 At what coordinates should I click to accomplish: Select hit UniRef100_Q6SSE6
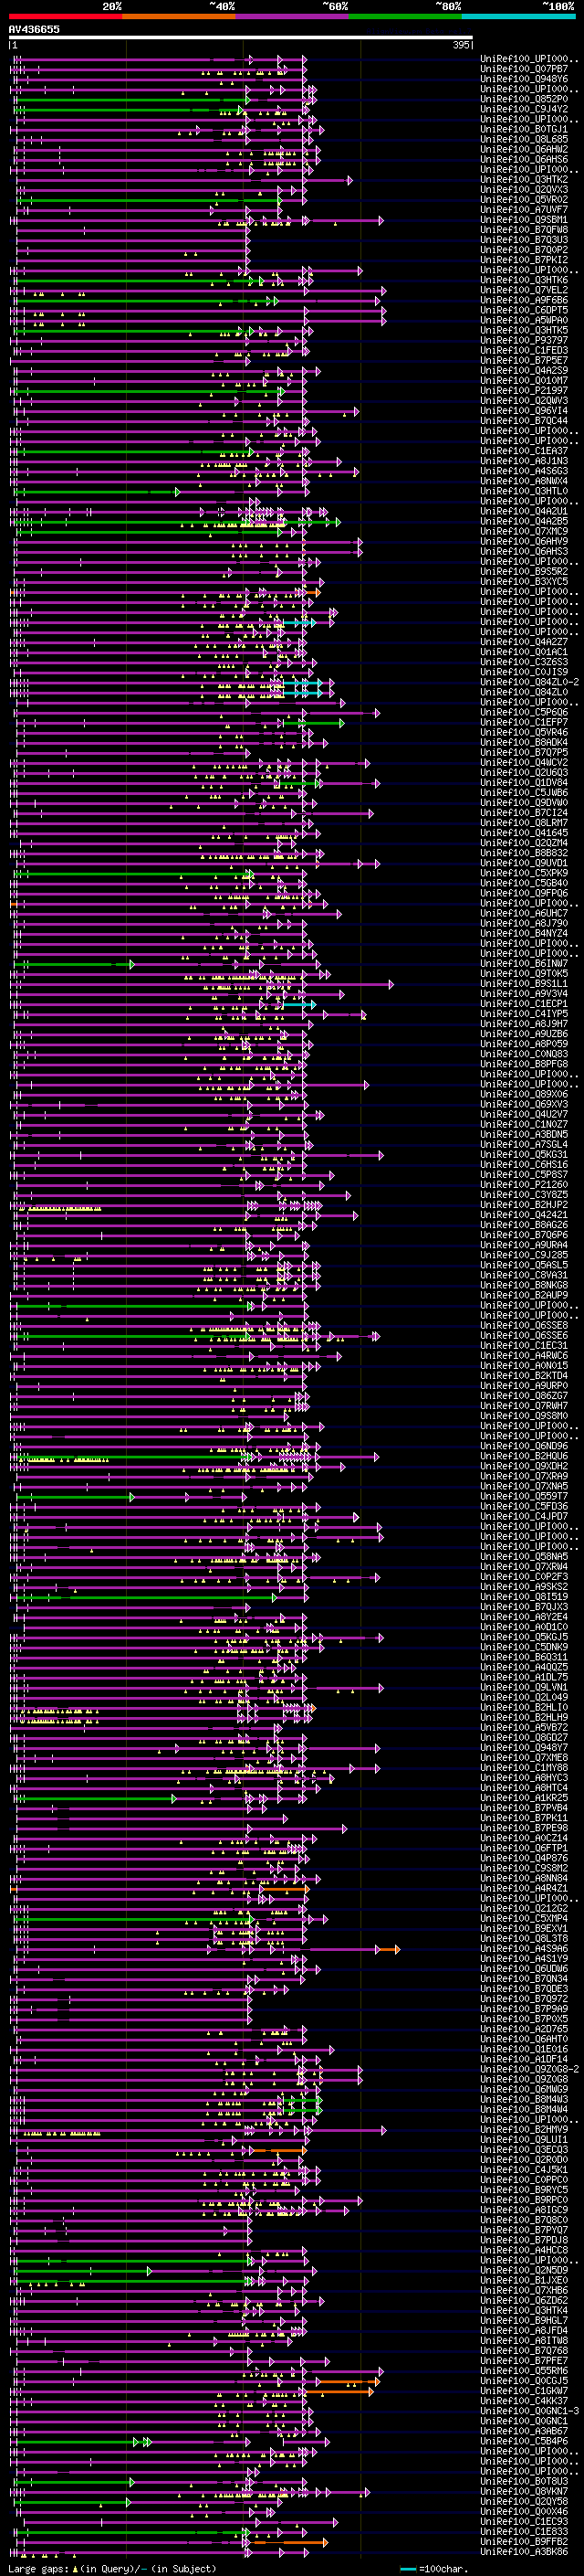coord(524,1336)
